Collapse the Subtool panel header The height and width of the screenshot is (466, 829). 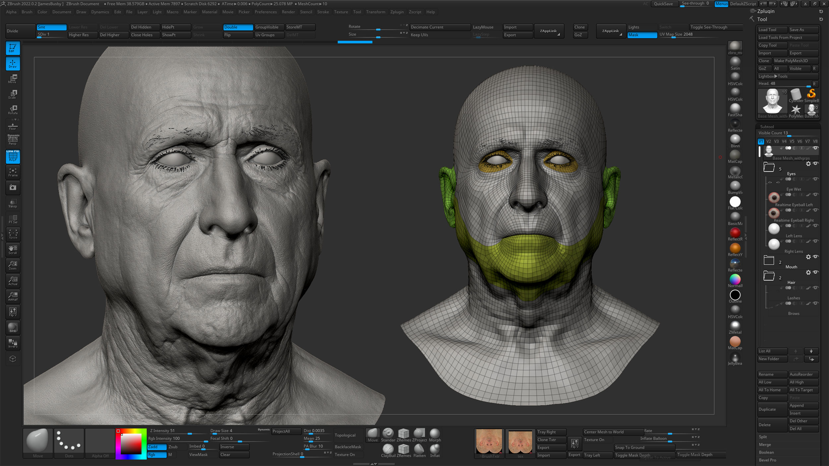pyautogui.click(x=767, y=127)
